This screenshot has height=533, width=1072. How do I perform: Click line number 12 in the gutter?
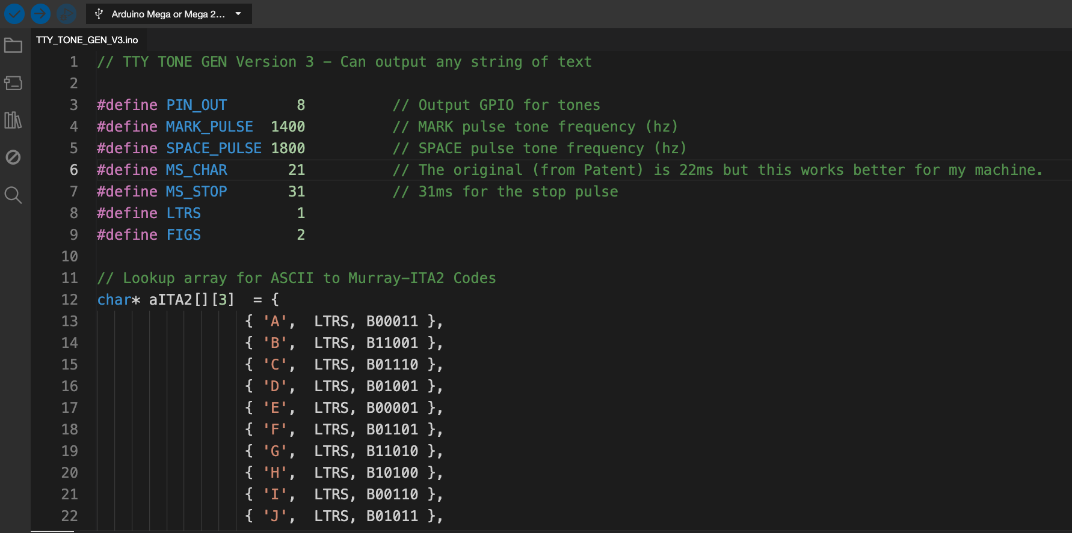pyautogui.click(x=70, y=300)
